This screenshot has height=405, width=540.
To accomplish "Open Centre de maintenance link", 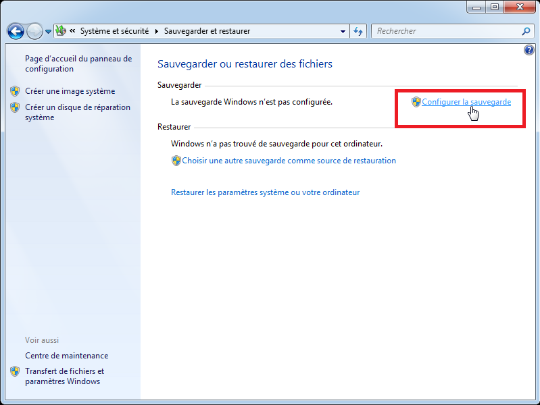I will pyautogui.click(x=66, y=356).
